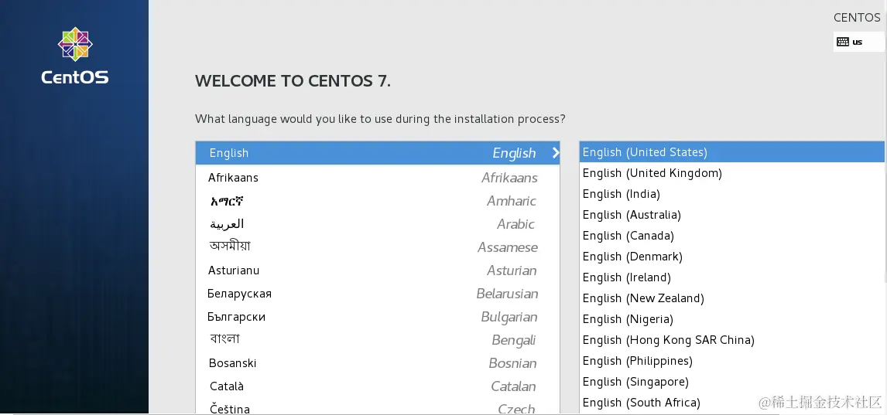
Task: Click the CentOS logo icon
Action: [75, 44]
